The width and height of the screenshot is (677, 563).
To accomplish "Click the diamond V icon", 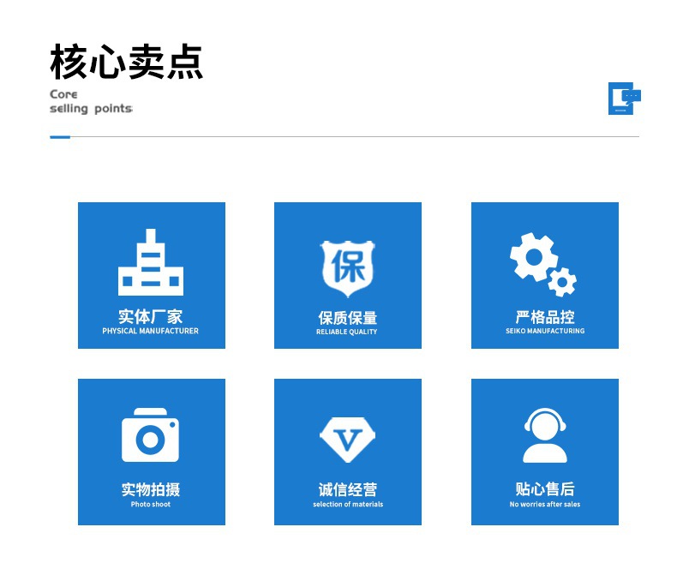I will [348, 440].
